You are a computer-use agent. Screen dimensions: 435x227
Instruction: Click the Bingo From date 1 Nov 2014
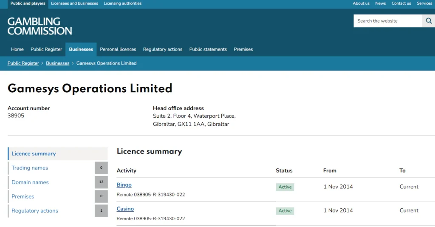click(x=338, y=187)
